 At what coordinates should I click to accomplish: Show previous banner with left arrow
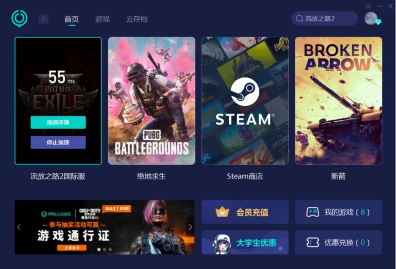(x=19, y=227)
